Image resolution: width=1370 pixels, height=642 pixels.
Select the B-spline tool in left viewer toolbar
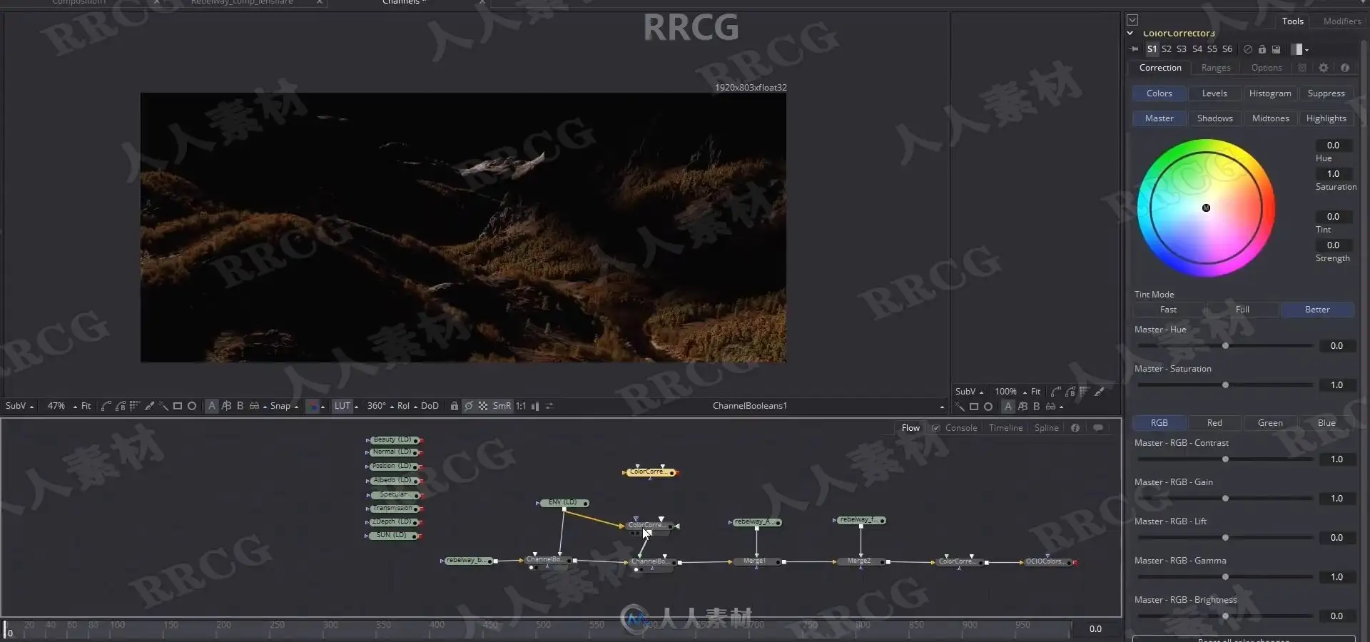pyautogui.click(x=121, y=406)
